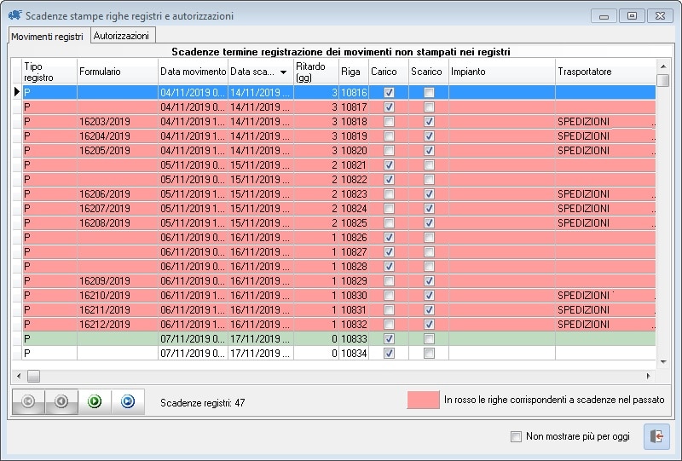682x461 pixels.
Task: Click data scadenza cell of riga 10834
Action: coord(261,353)
